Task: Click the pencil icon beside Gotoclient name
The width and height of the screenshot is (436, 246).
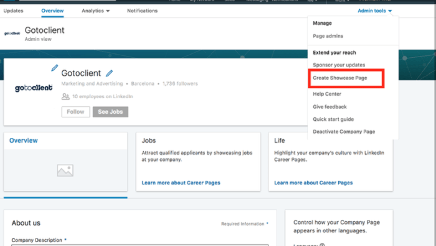Action: tap(109, 73)
